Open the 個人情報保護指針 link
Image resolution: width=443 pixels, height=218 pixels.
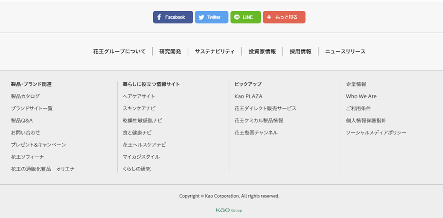coord(366,120)
